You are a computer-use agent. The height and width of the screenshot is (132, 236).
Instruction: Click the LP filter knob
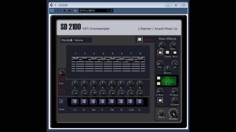tap(175, 63)
